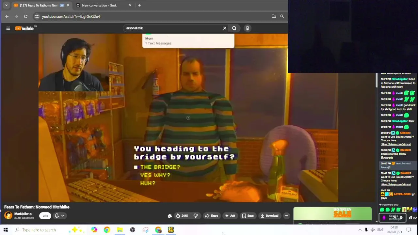This screenshot has height=235, width=418.
Task: Click the tray microphone icon
Action: 366,230
